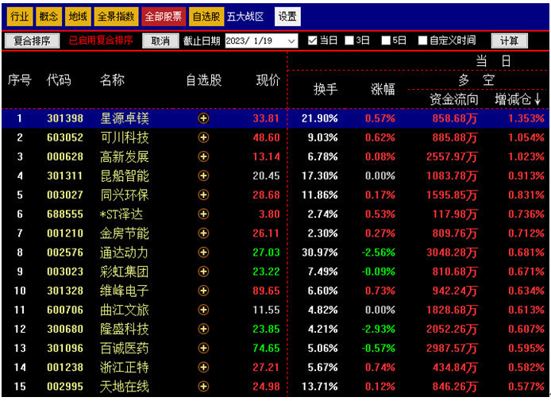Sort by 代码 column header
The image size is (551, 401).
(59, 80)
